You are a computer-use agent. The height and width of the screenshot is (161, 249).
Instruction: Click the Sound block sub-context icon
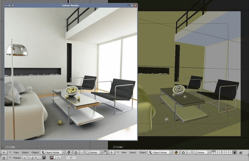point(59,158)
